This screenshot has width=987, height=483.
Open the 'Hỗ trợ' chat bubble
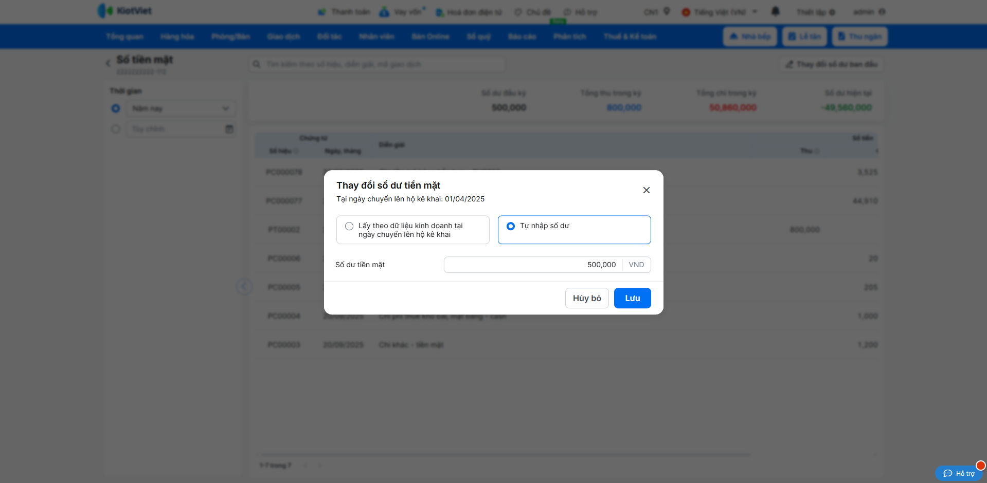tap(959, 473)
